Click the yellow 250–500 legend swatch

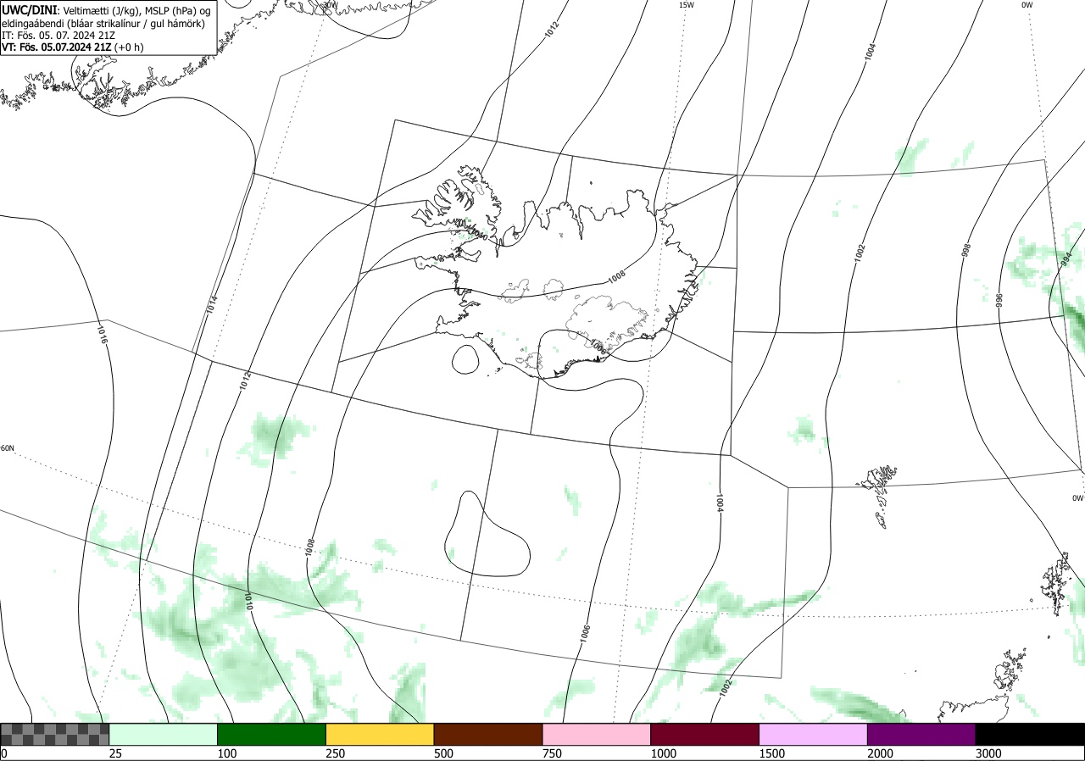pyautogui.click(x=380, y=734)
